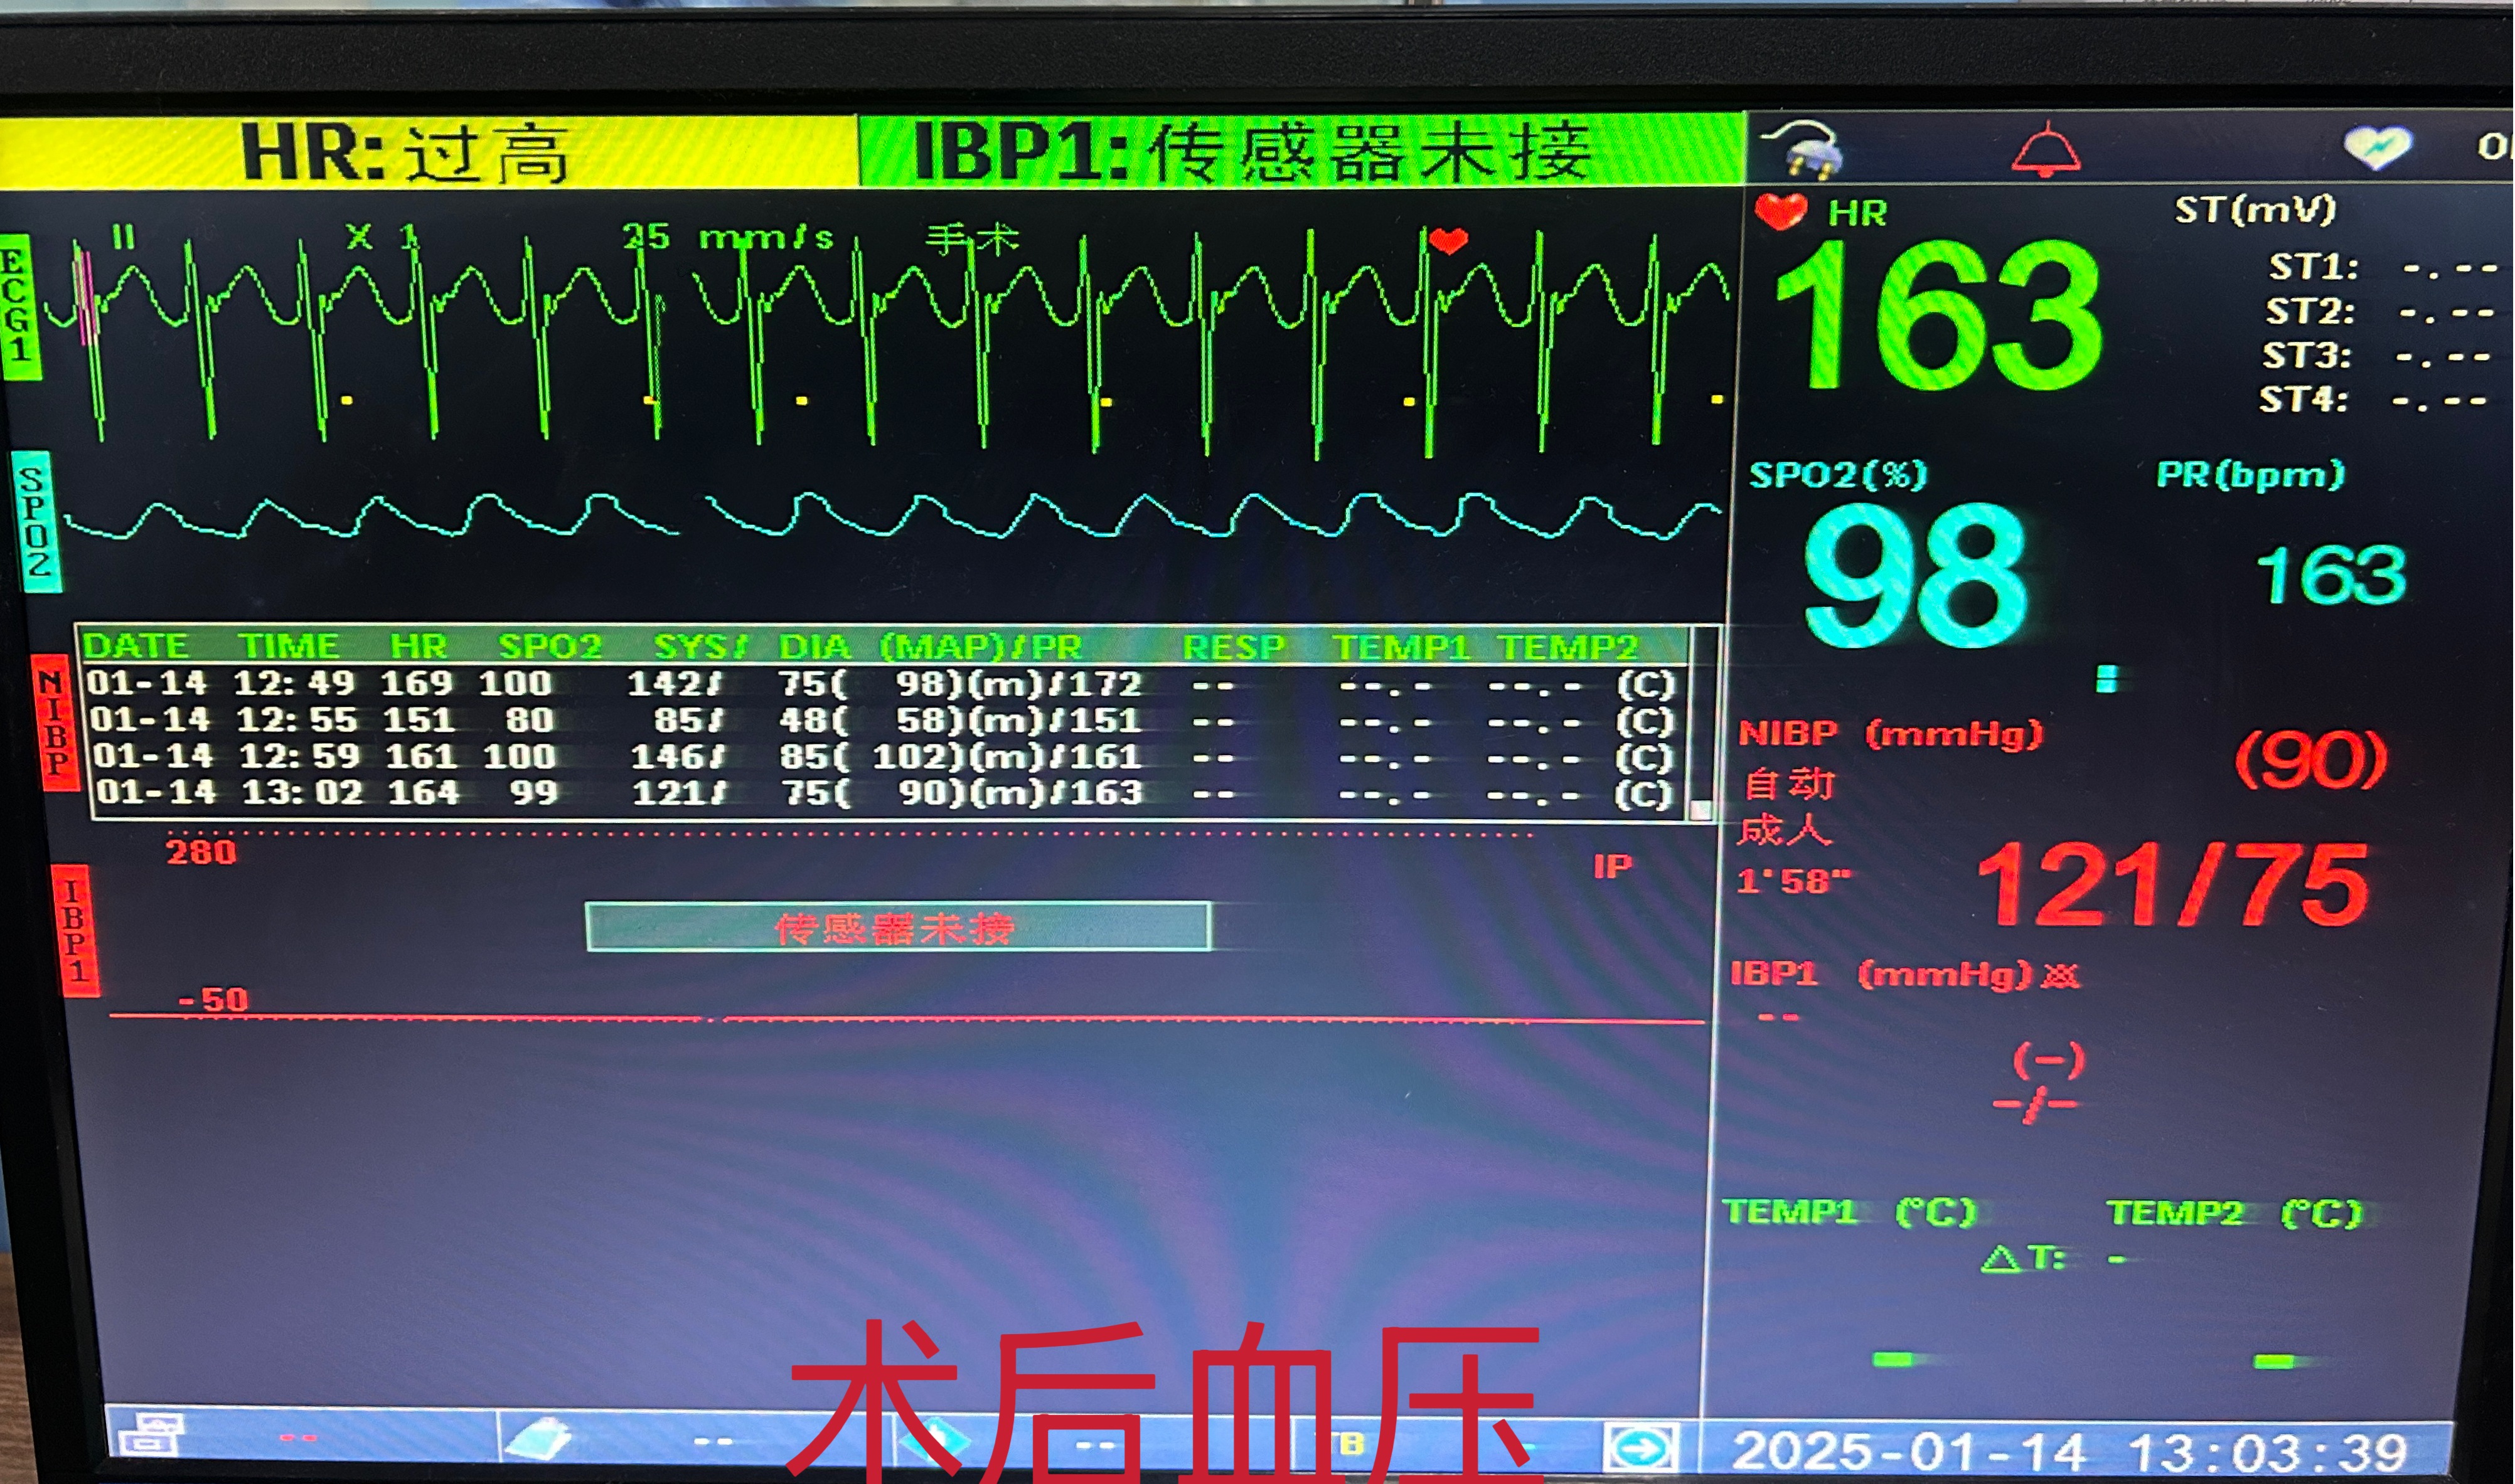
Task: Tap the NIBP reading 121/75
Action: tap(2173, 884)
